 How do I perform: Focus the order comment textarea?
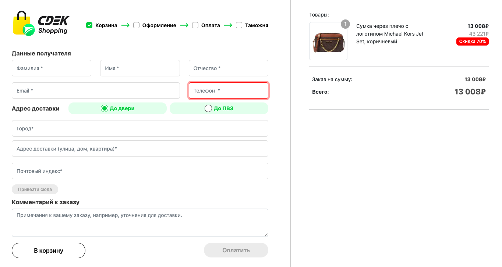pyautogui.click(x=140, y=223)
